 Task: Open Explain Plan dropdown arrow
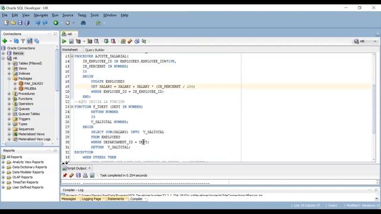84,41
